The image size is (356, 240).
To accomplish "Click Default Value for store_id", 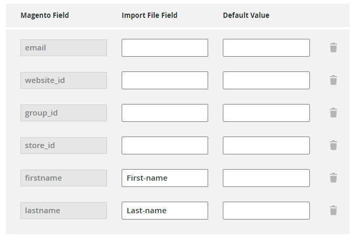I will click(x=266, y=145).
